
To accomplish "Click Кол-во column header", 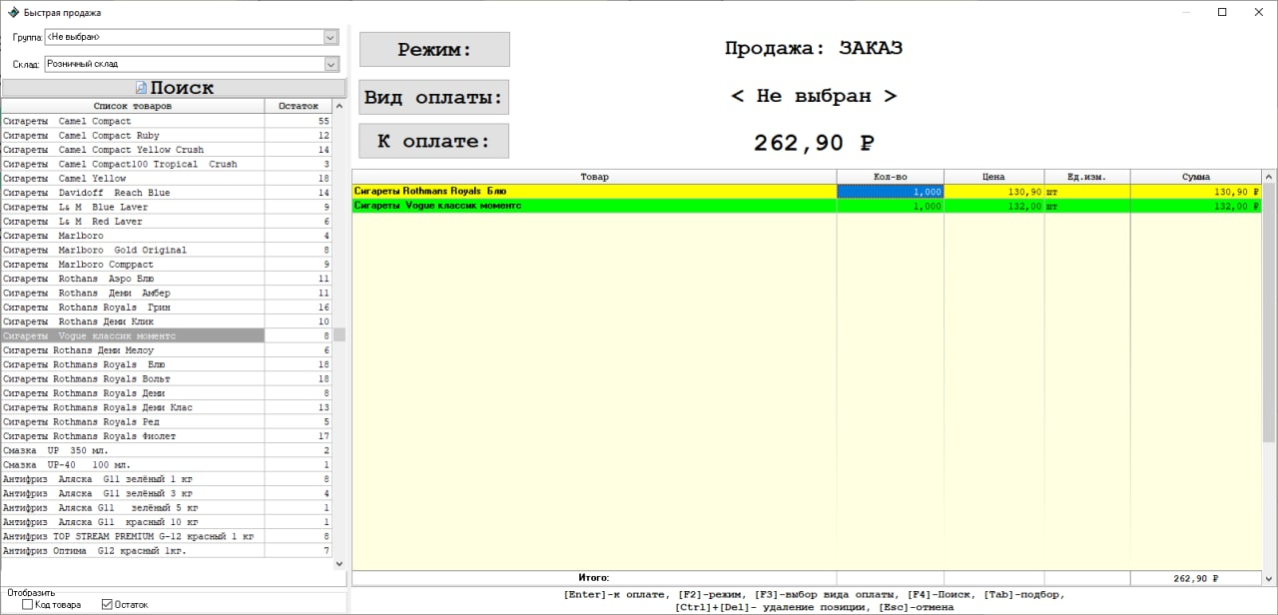I will (891, 177).
